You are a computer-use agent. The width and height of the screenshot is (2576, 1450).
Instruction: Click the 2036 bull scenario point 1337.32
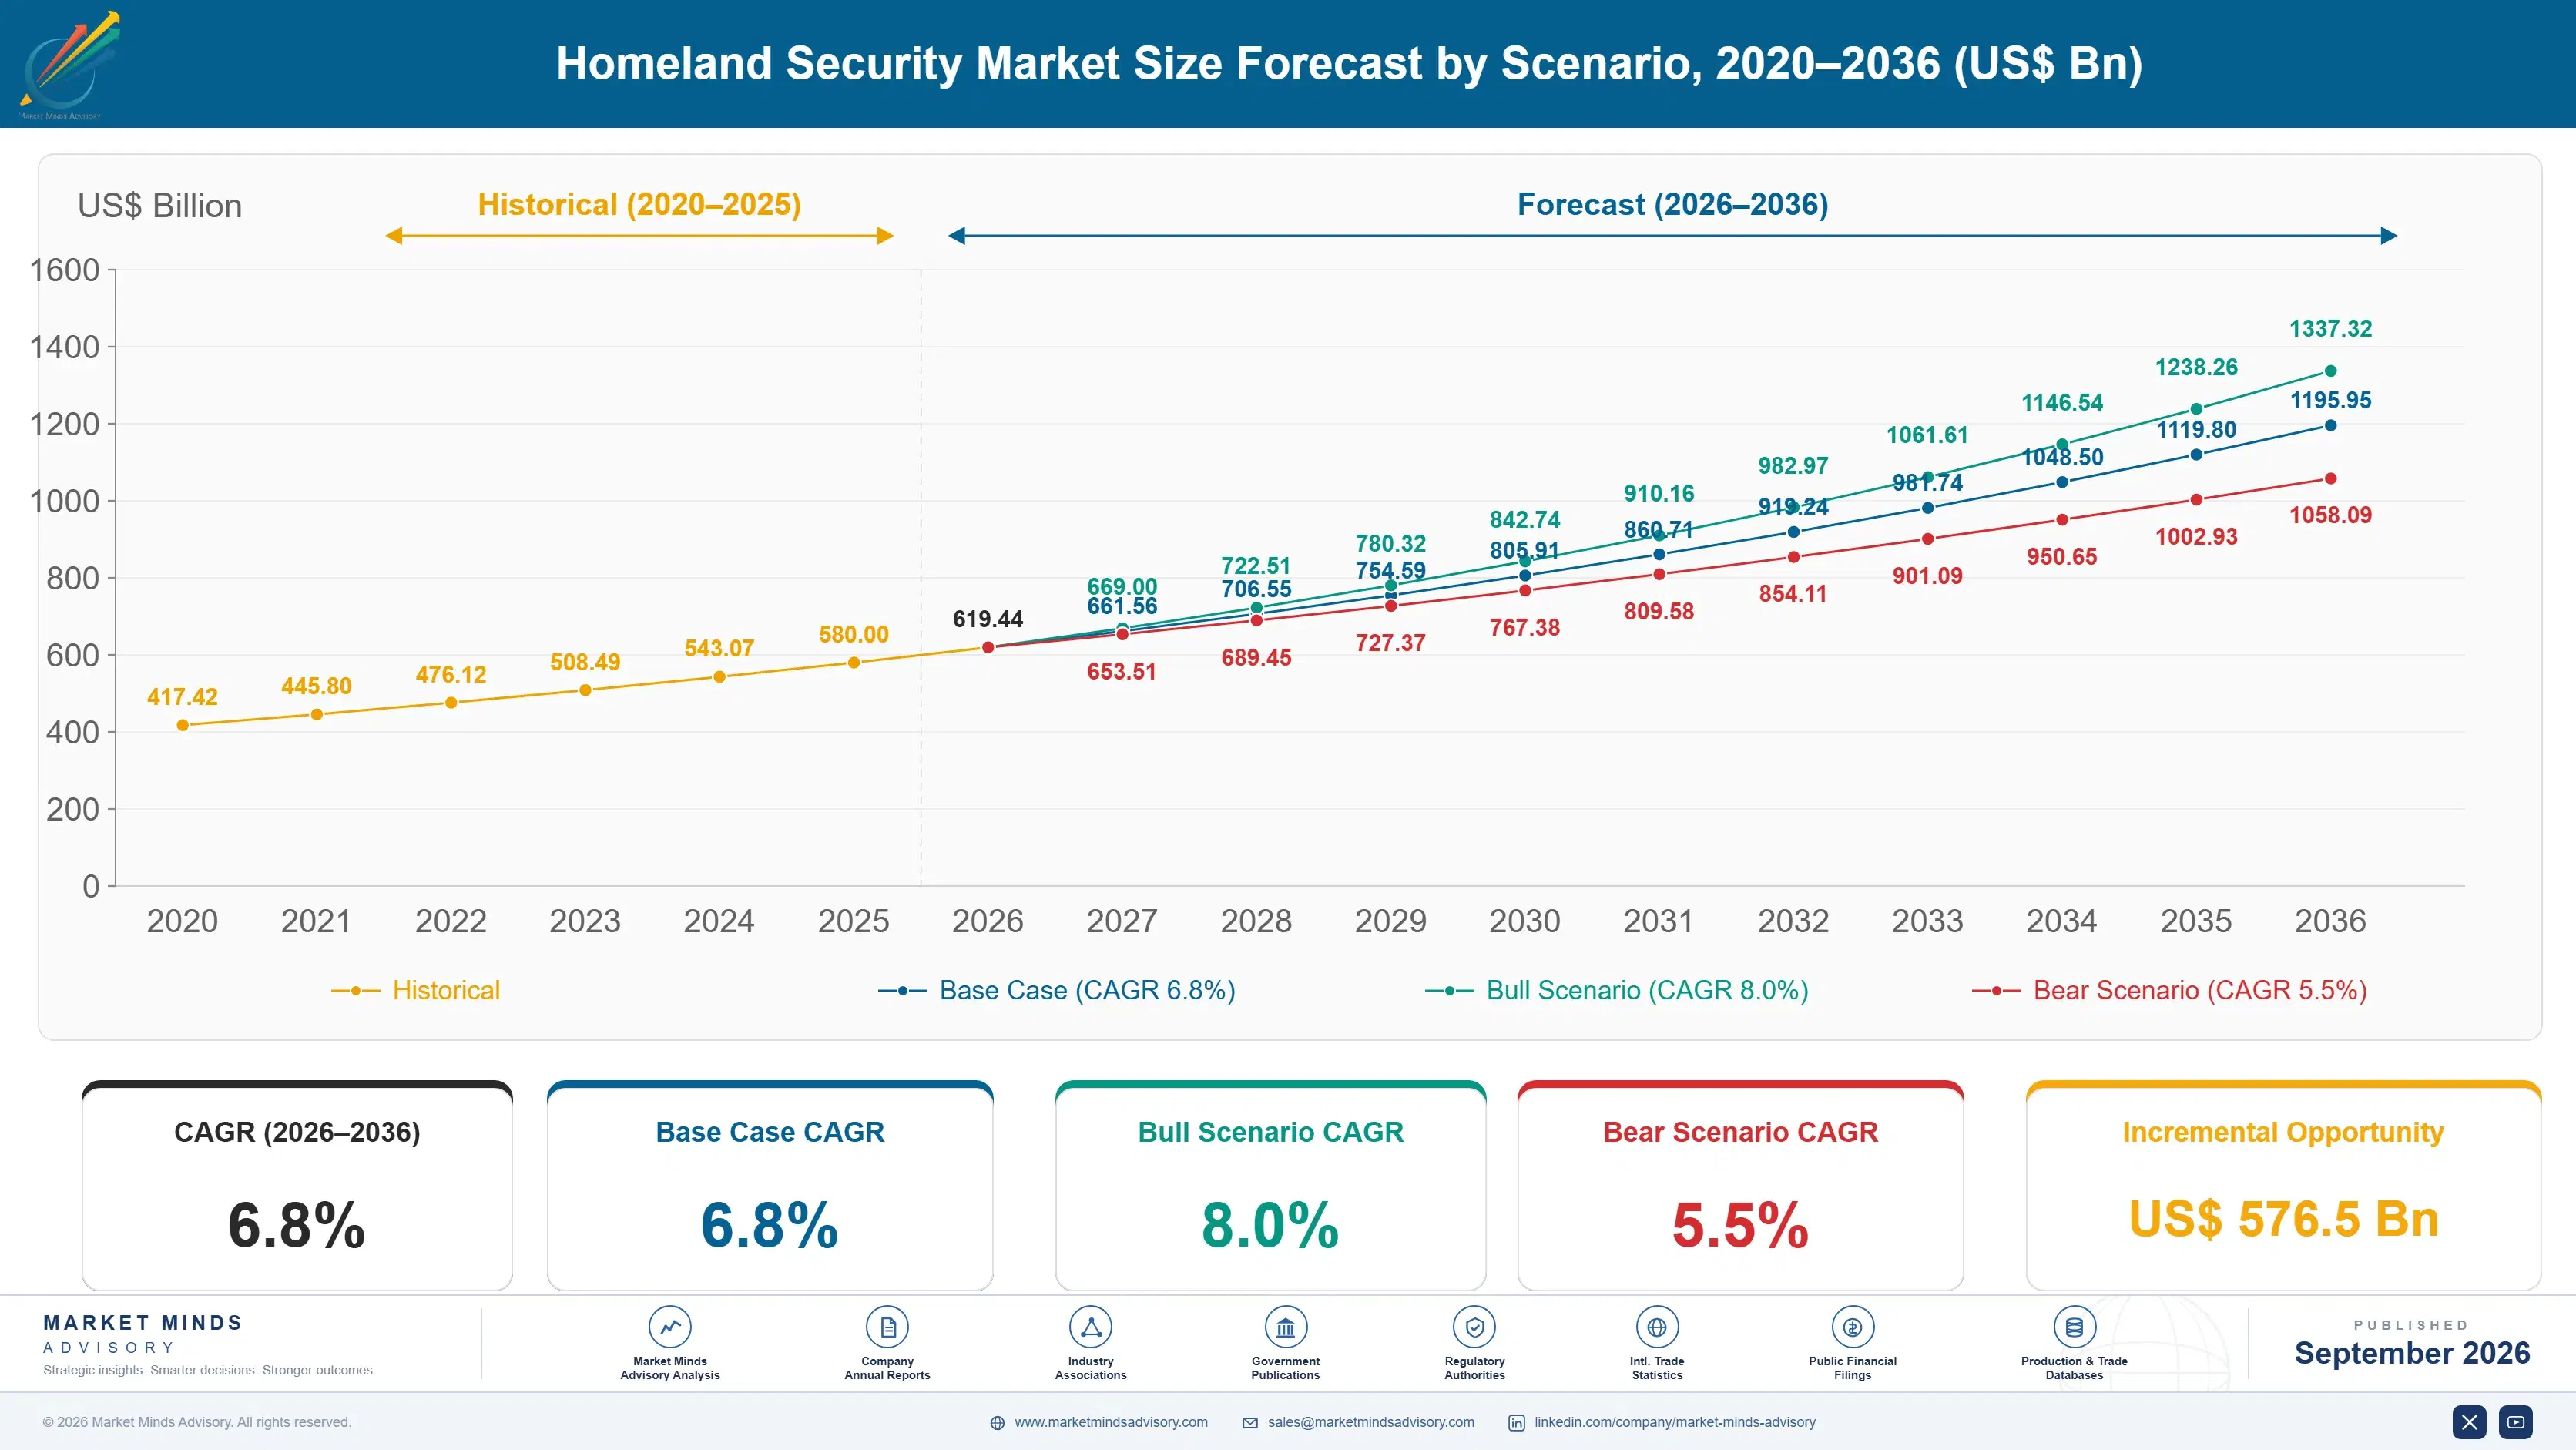pos(2330,371)
